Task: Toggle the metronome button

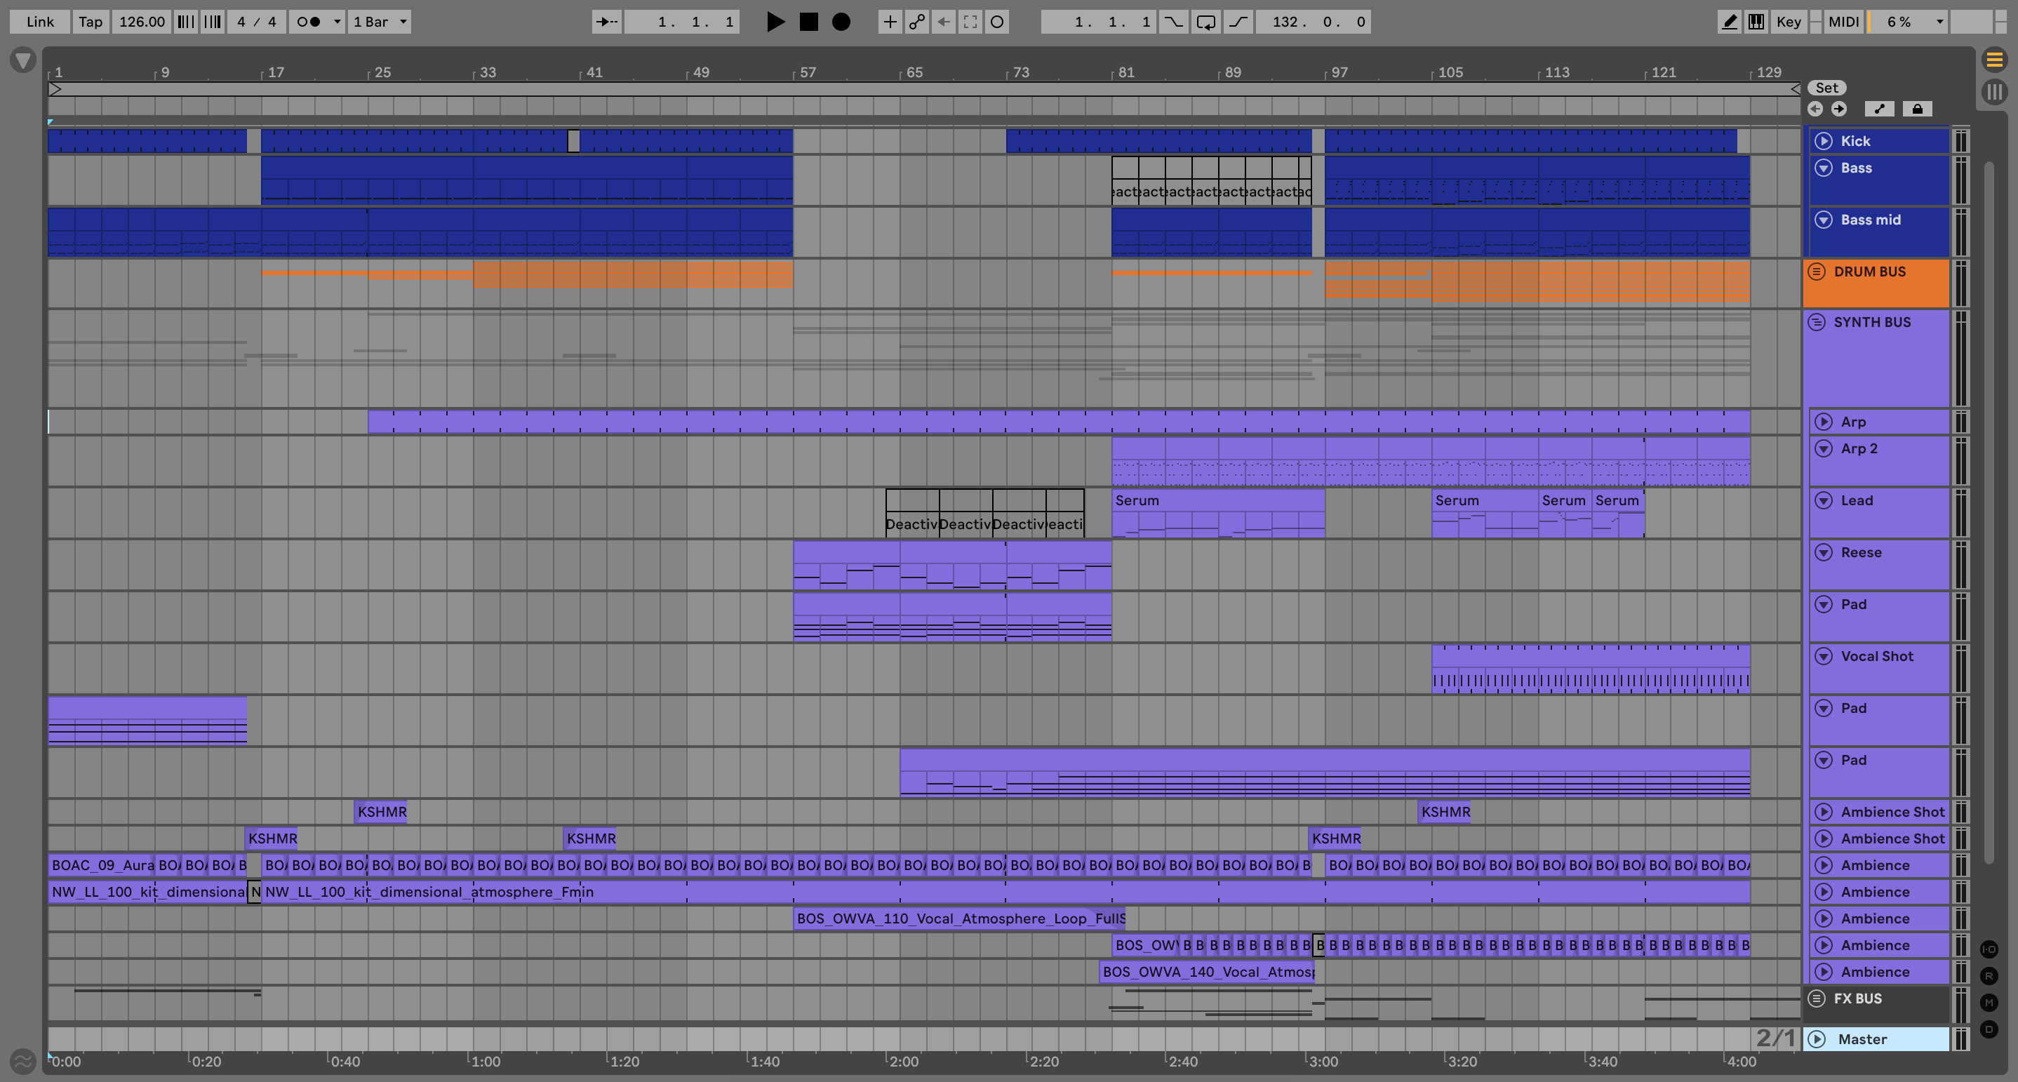Action: point(309,22)
